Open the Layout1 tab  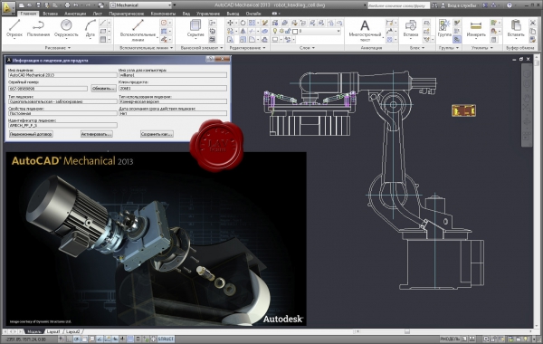pos(53,331)
